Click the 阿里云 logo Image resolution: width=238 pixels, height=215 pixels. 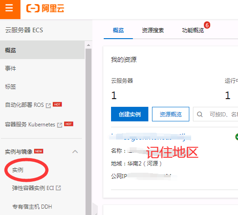(x=45, y=8)
